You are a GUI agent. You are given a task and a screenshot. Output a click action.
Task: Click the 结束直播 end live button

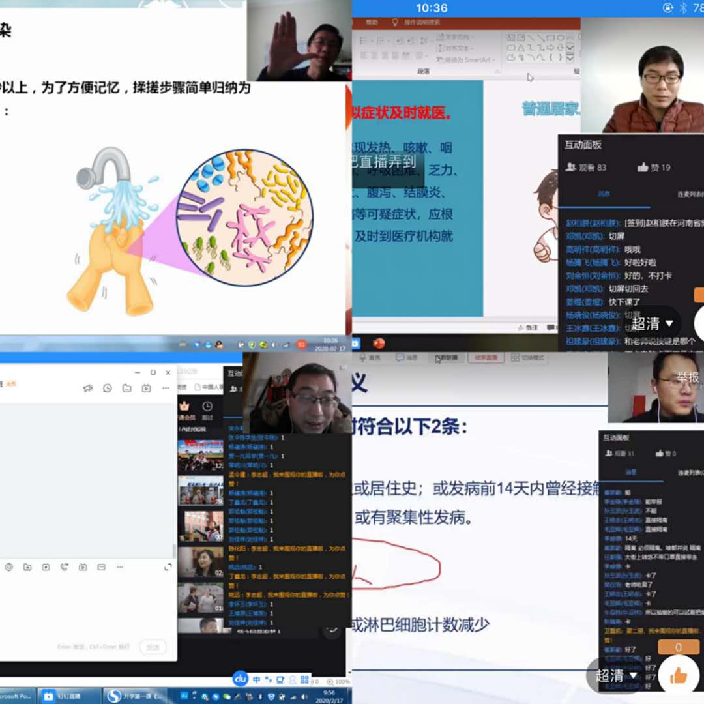point(485,358)
